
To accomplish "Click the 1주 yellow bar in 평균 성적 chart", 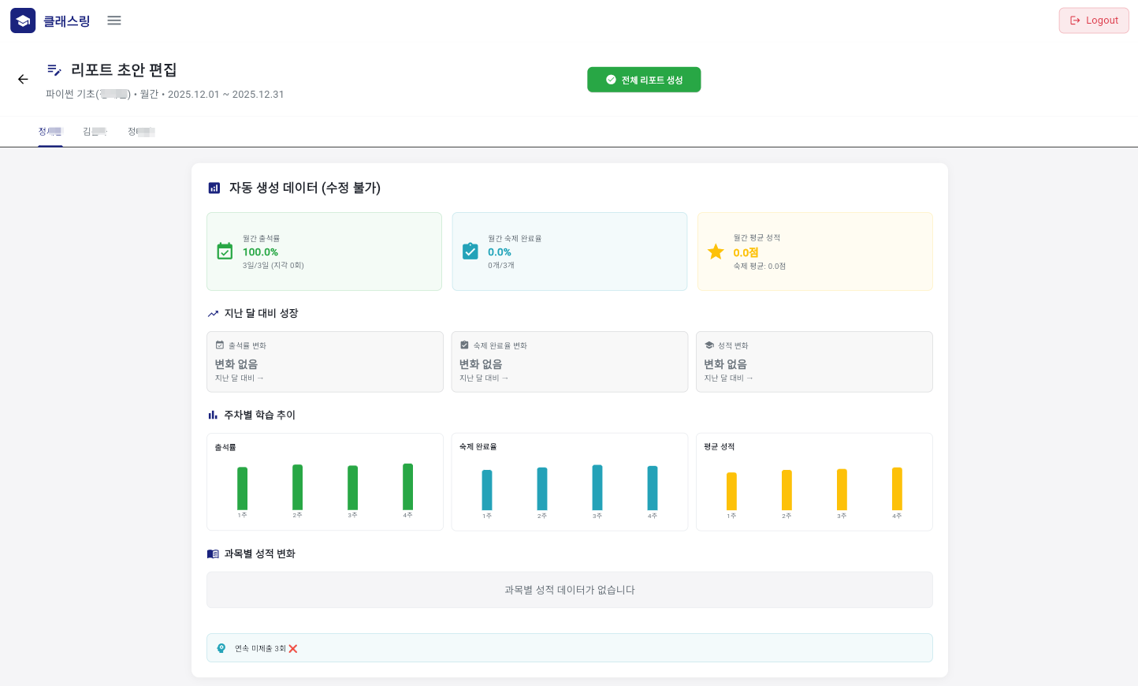I will point(731,491).
